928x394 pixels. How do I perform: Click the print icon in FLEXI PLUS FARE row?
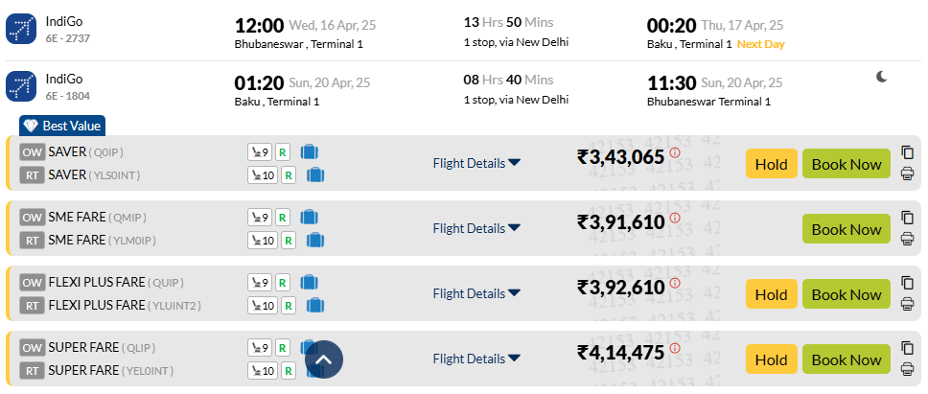coord(907,304)
